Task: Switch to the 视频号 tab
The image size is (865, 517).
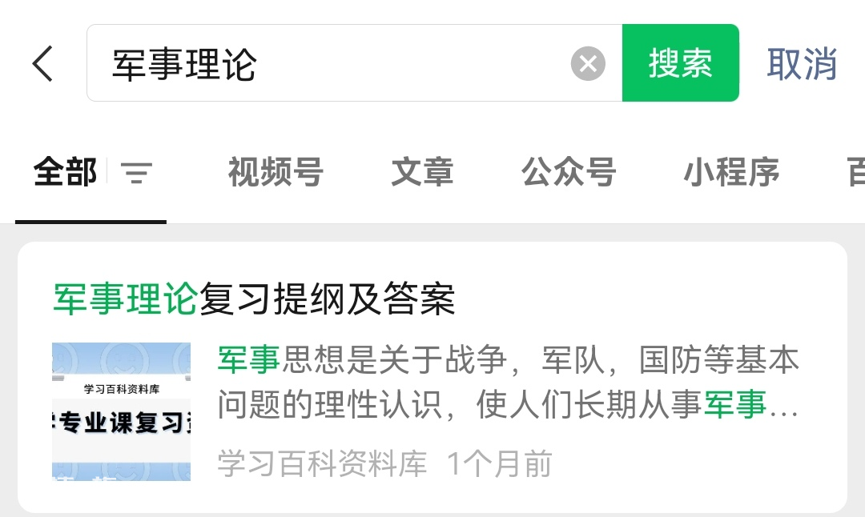Action: click(276, 172)
